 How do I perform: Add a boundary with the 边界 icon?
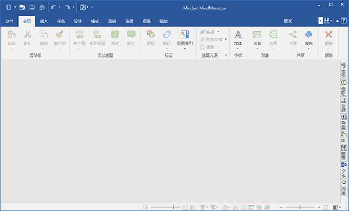[x=273, y=34]
